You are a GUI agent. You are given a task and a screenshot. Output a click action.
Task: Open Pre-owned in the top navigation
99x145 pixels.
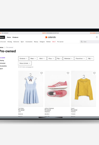pos(60,42)
